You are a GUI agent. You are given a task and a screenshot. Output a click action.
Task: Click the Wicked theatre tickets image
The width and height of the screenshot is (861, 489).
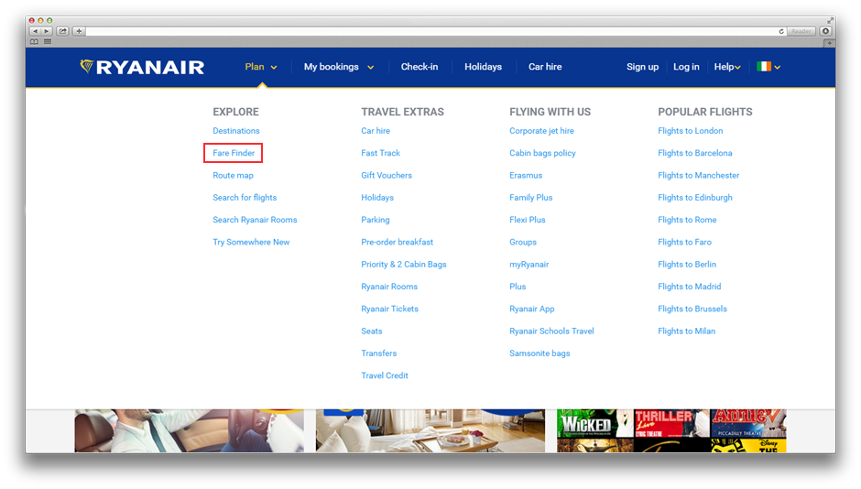click(594, 424)
